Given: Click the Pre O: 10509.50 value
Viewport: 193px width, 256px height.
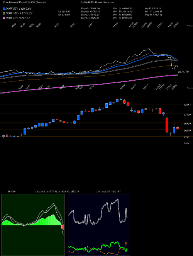Looking at the screenshot, I should point(122,9).
